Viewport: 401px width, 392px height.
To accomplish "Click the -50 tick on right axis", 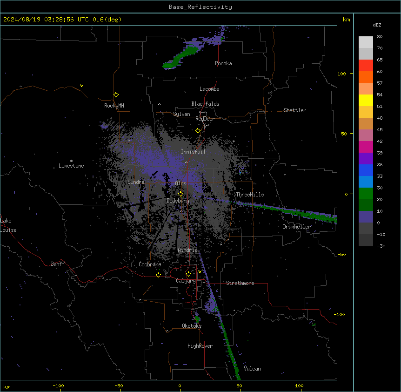I will [x=341, y=254].
